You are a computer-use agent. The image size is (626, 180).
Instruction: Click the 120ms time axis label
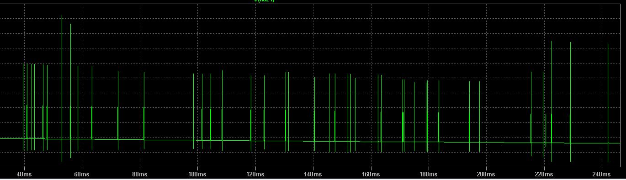[x=255, y=174]
